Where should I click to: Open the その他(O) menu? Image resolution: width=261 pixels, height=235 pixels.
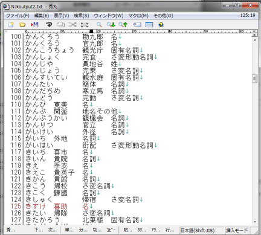point(163,16)
